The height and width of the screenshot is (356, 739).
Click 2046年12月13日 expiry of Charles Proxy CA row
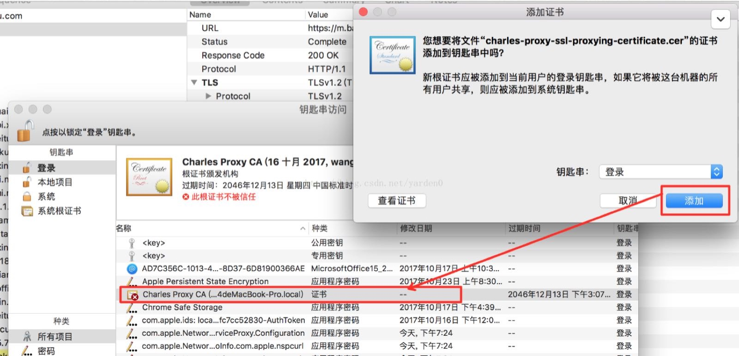tap(559, 294)
